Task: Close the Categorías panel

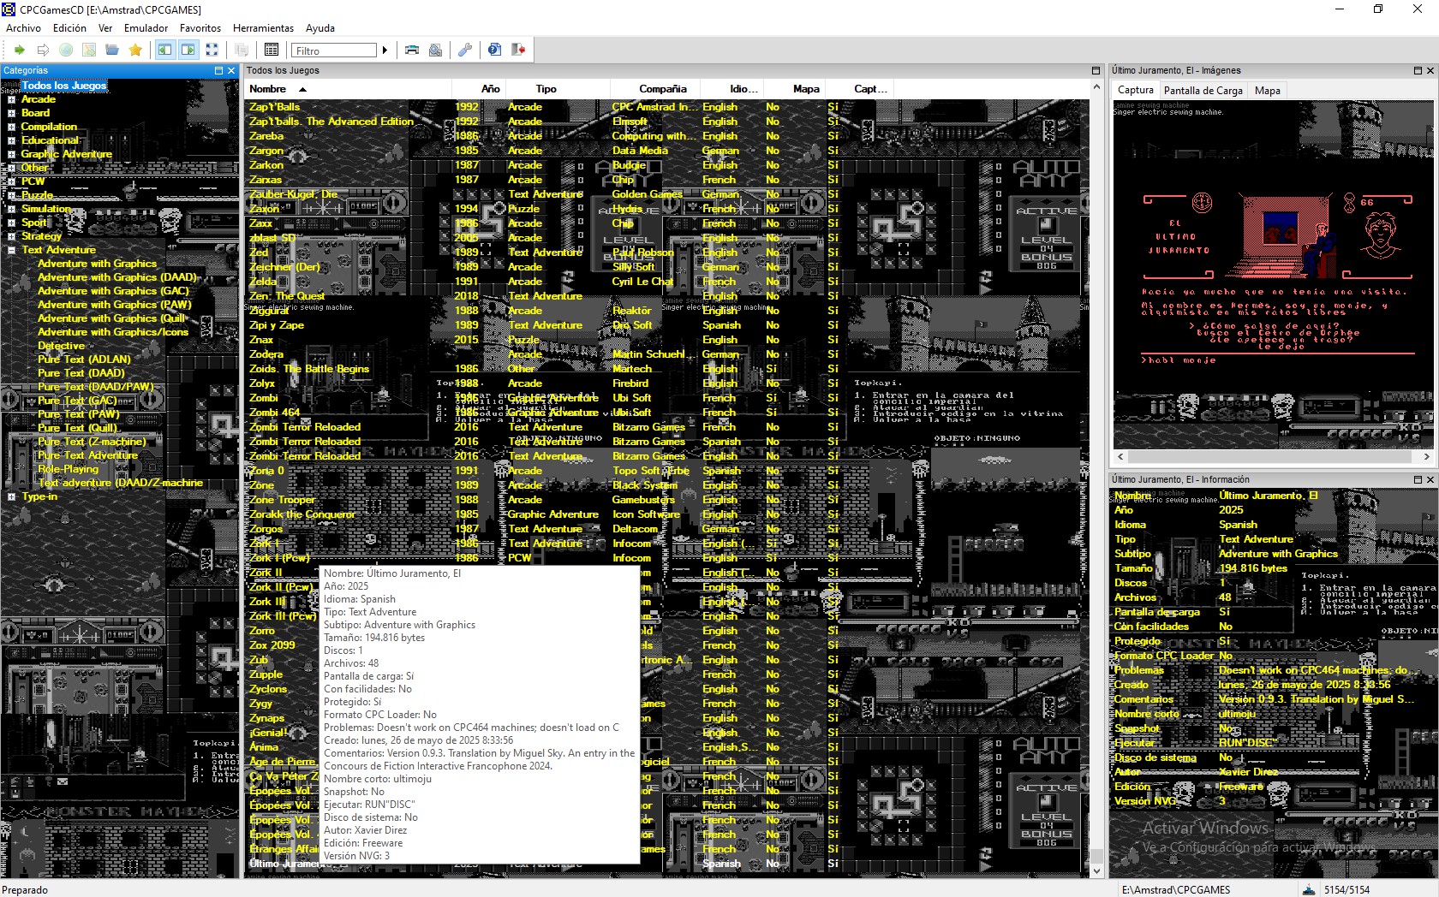Action: pyautogui.click(x=231, y=71)
